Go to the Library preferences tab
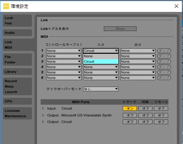Viewport: 183px width, 144px height. coord(17,71)
